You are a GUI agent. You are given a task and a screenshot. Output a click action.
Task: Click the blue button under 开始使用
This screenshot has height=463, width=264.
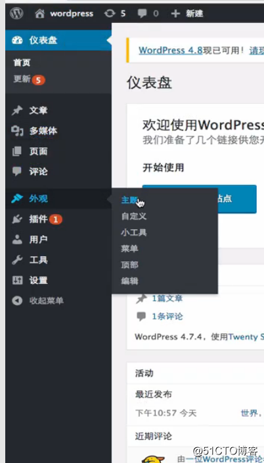click(199, 199)
